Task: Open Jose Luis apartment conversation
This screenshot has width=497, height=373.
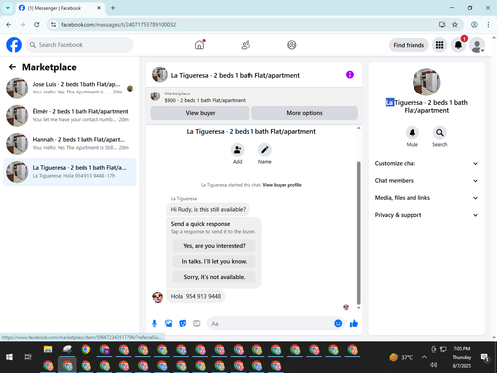Action: click(70, 88)
